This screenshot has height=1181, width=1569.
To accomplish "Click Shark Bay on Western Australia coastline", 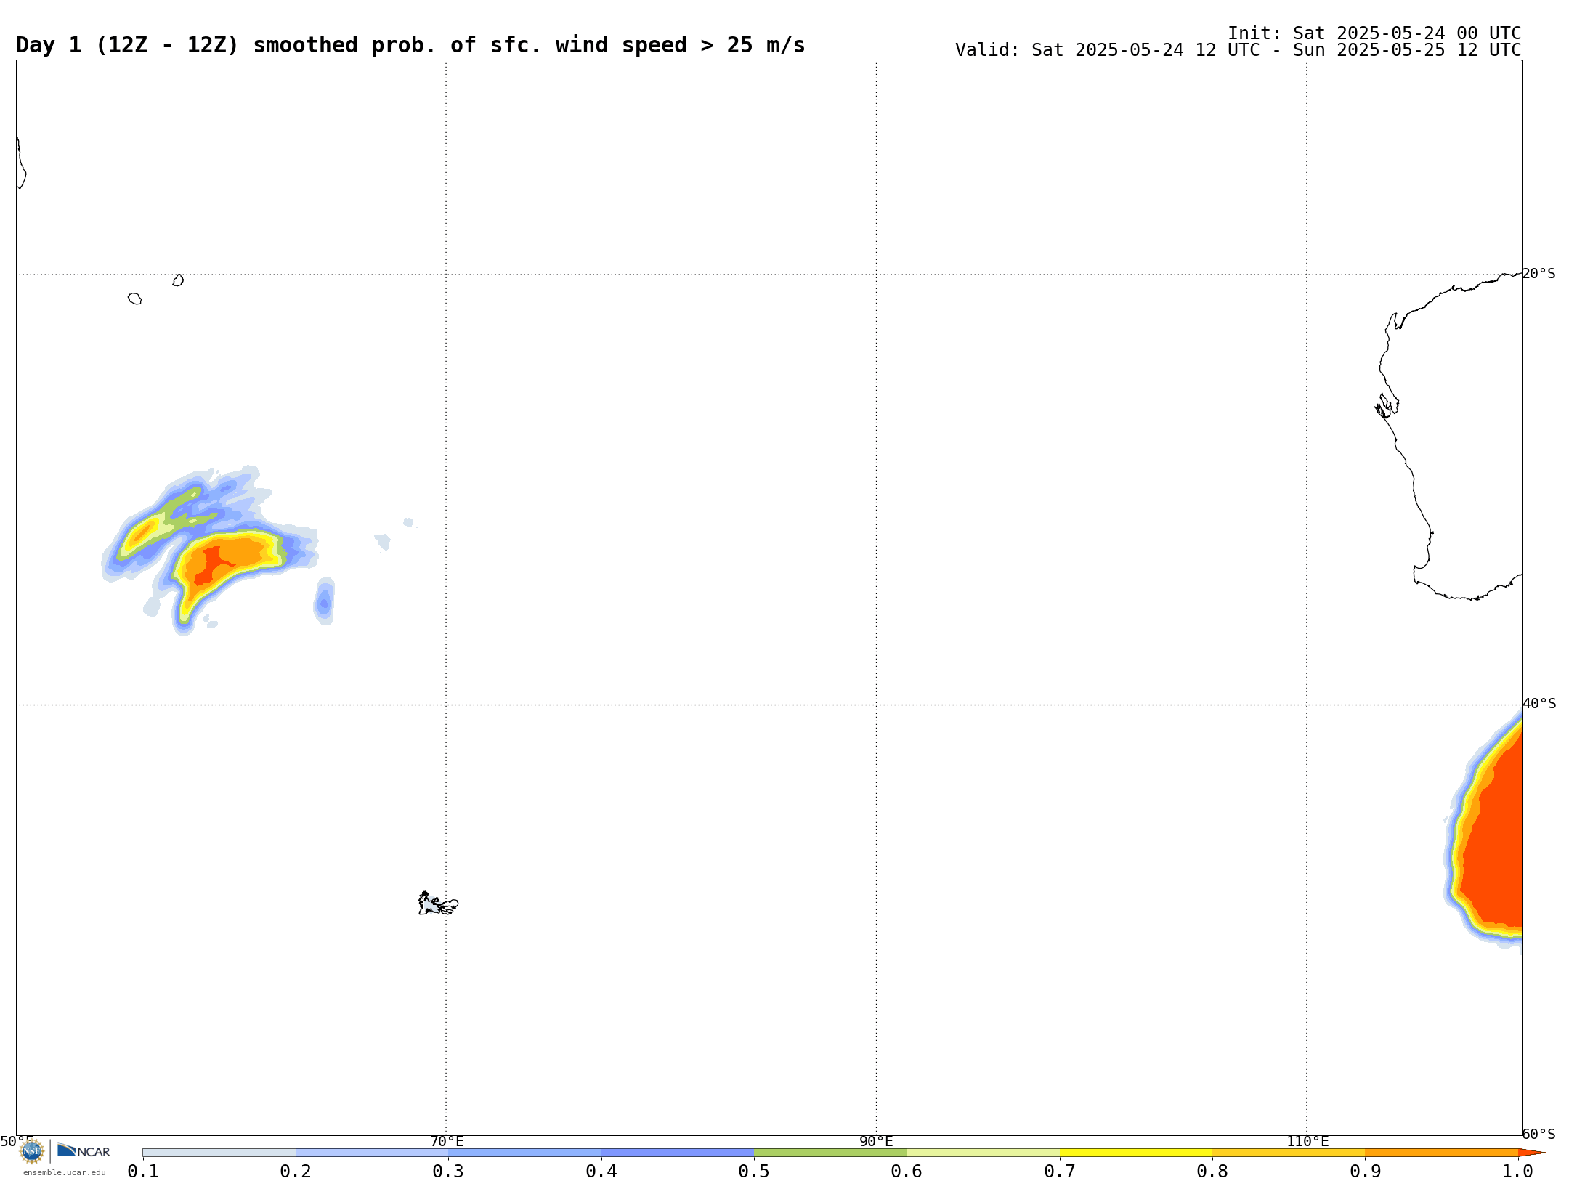I will point(1386,406).
